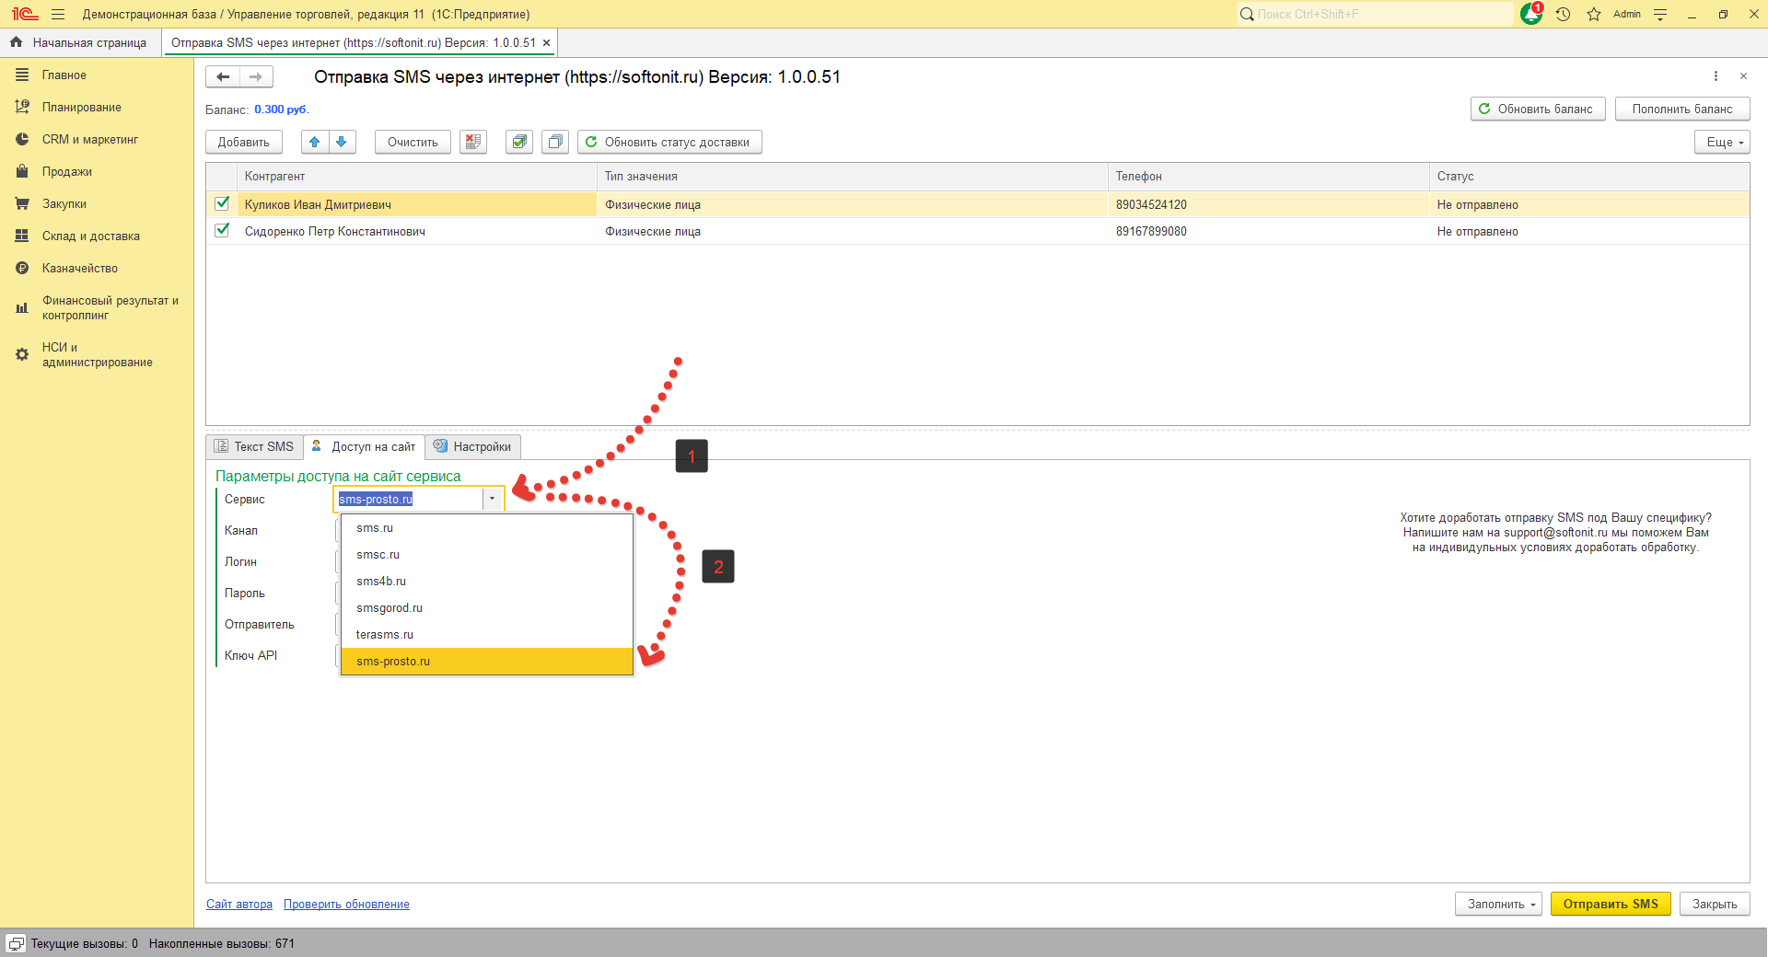The image size is (1768, 957).
Task: Follow the Проверить обновление link
Action: [x=346, y=905]
